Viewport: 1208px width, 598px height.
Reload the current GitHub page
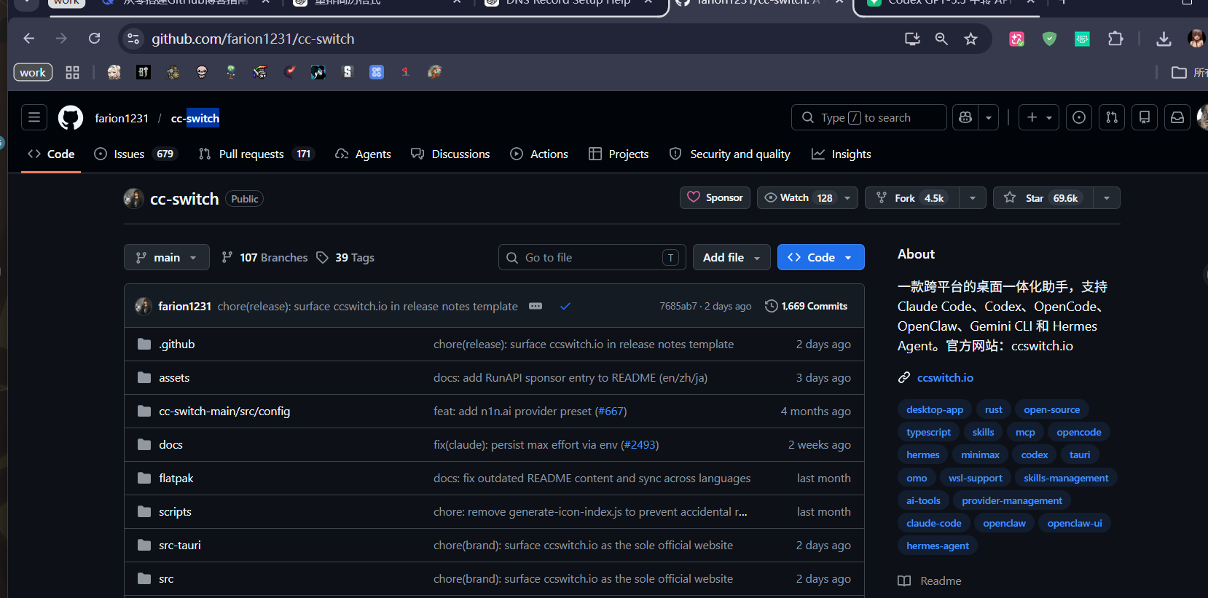point(95,39)
